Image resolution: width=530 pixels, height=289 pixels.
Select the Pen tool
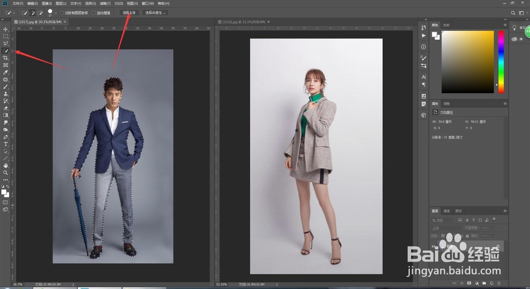pos(5,137)
